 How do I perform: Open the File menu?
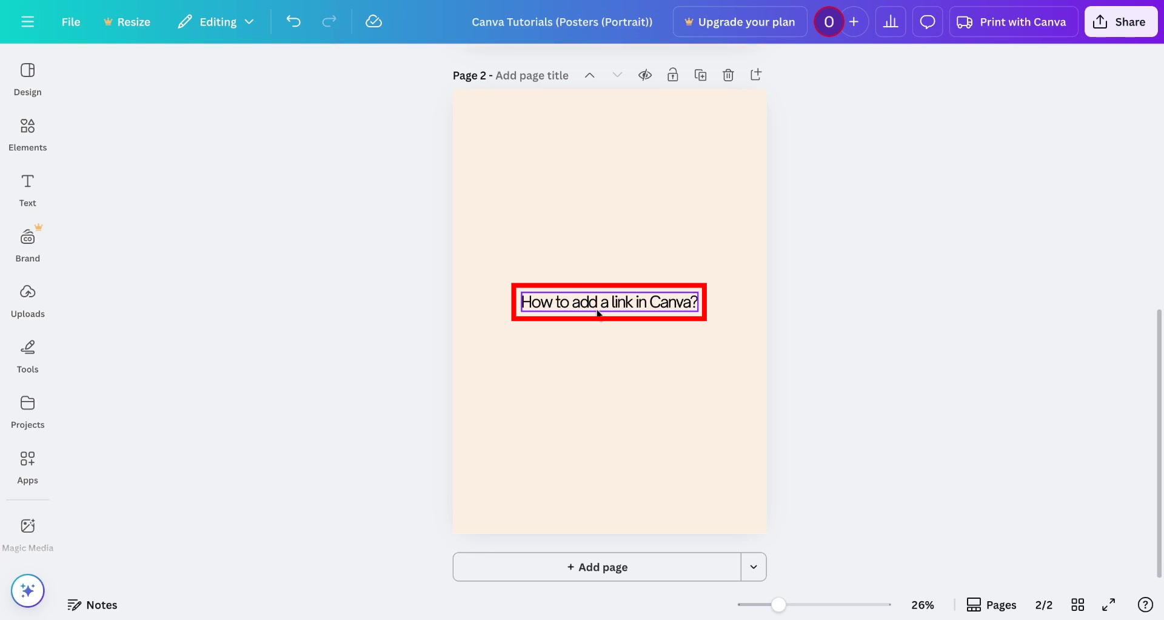71,21
